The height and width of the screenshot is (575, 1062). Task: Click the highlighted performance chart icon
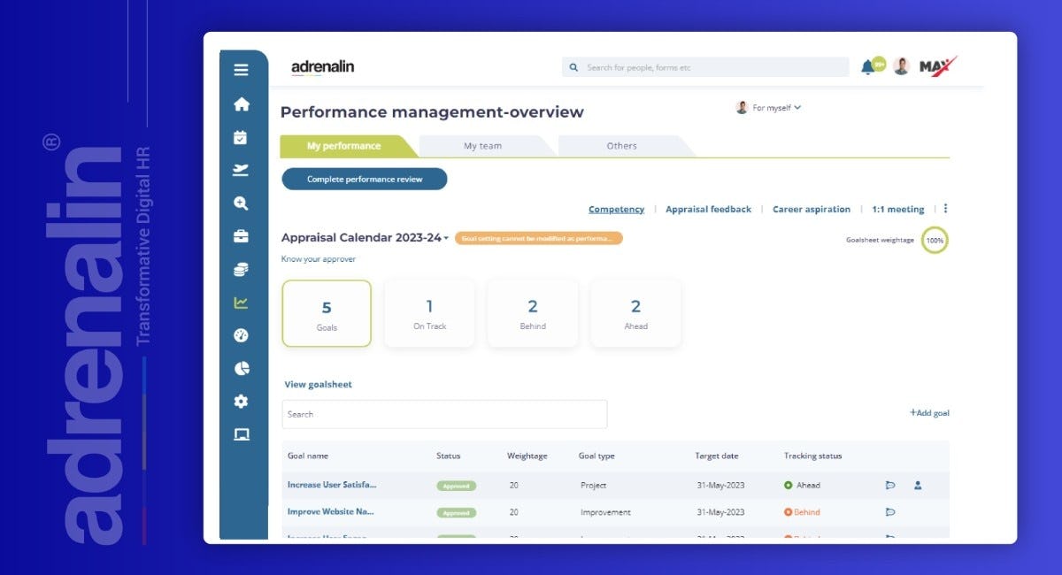241,302
